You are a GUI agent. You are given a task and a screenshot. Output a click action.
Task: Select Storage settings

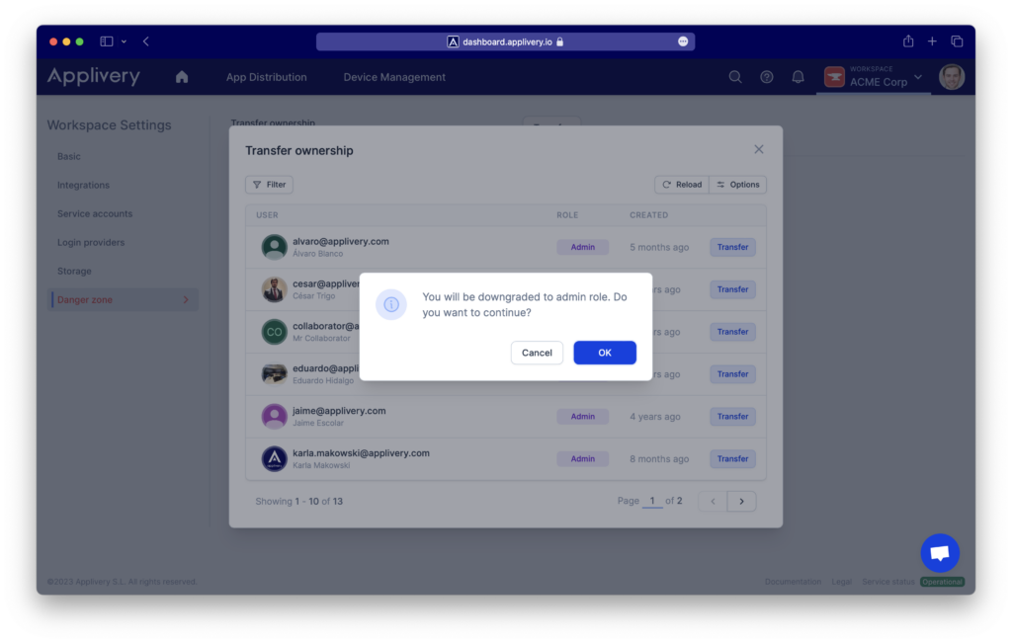point(74,271)
